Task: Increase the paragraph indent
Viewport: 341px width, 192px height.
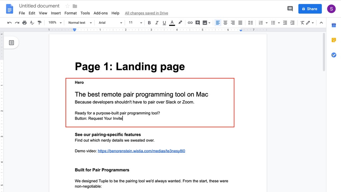Action: tap(292, 23)
